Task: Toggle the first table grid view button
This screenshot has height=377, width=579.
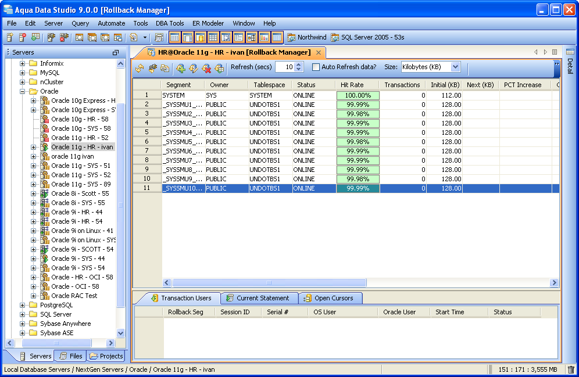Action: 174,37
